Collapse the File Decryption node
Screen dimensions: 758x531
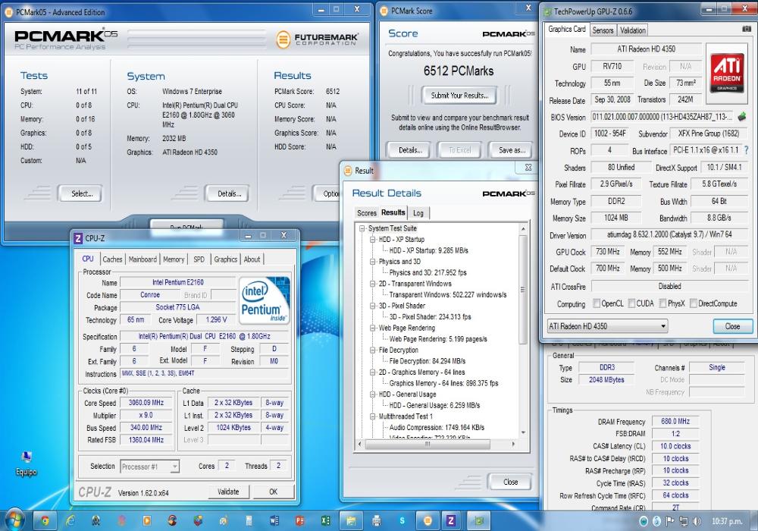[373, 350]
